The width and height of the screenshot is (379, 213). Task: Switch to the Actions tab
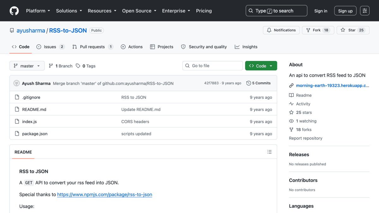(132, 47)
